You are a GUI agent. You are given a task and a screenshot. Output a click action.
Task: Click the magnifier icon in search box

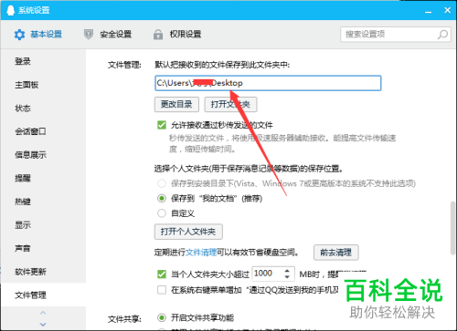point(442,35)
